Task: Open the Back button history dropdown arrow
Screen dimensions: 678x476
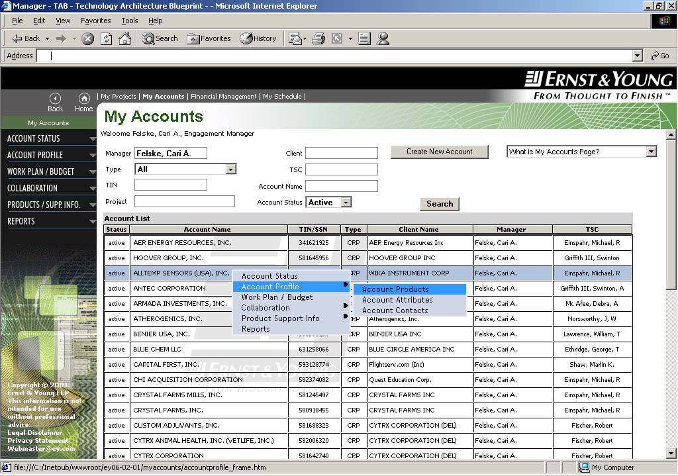Action: (x=47, y=39)
